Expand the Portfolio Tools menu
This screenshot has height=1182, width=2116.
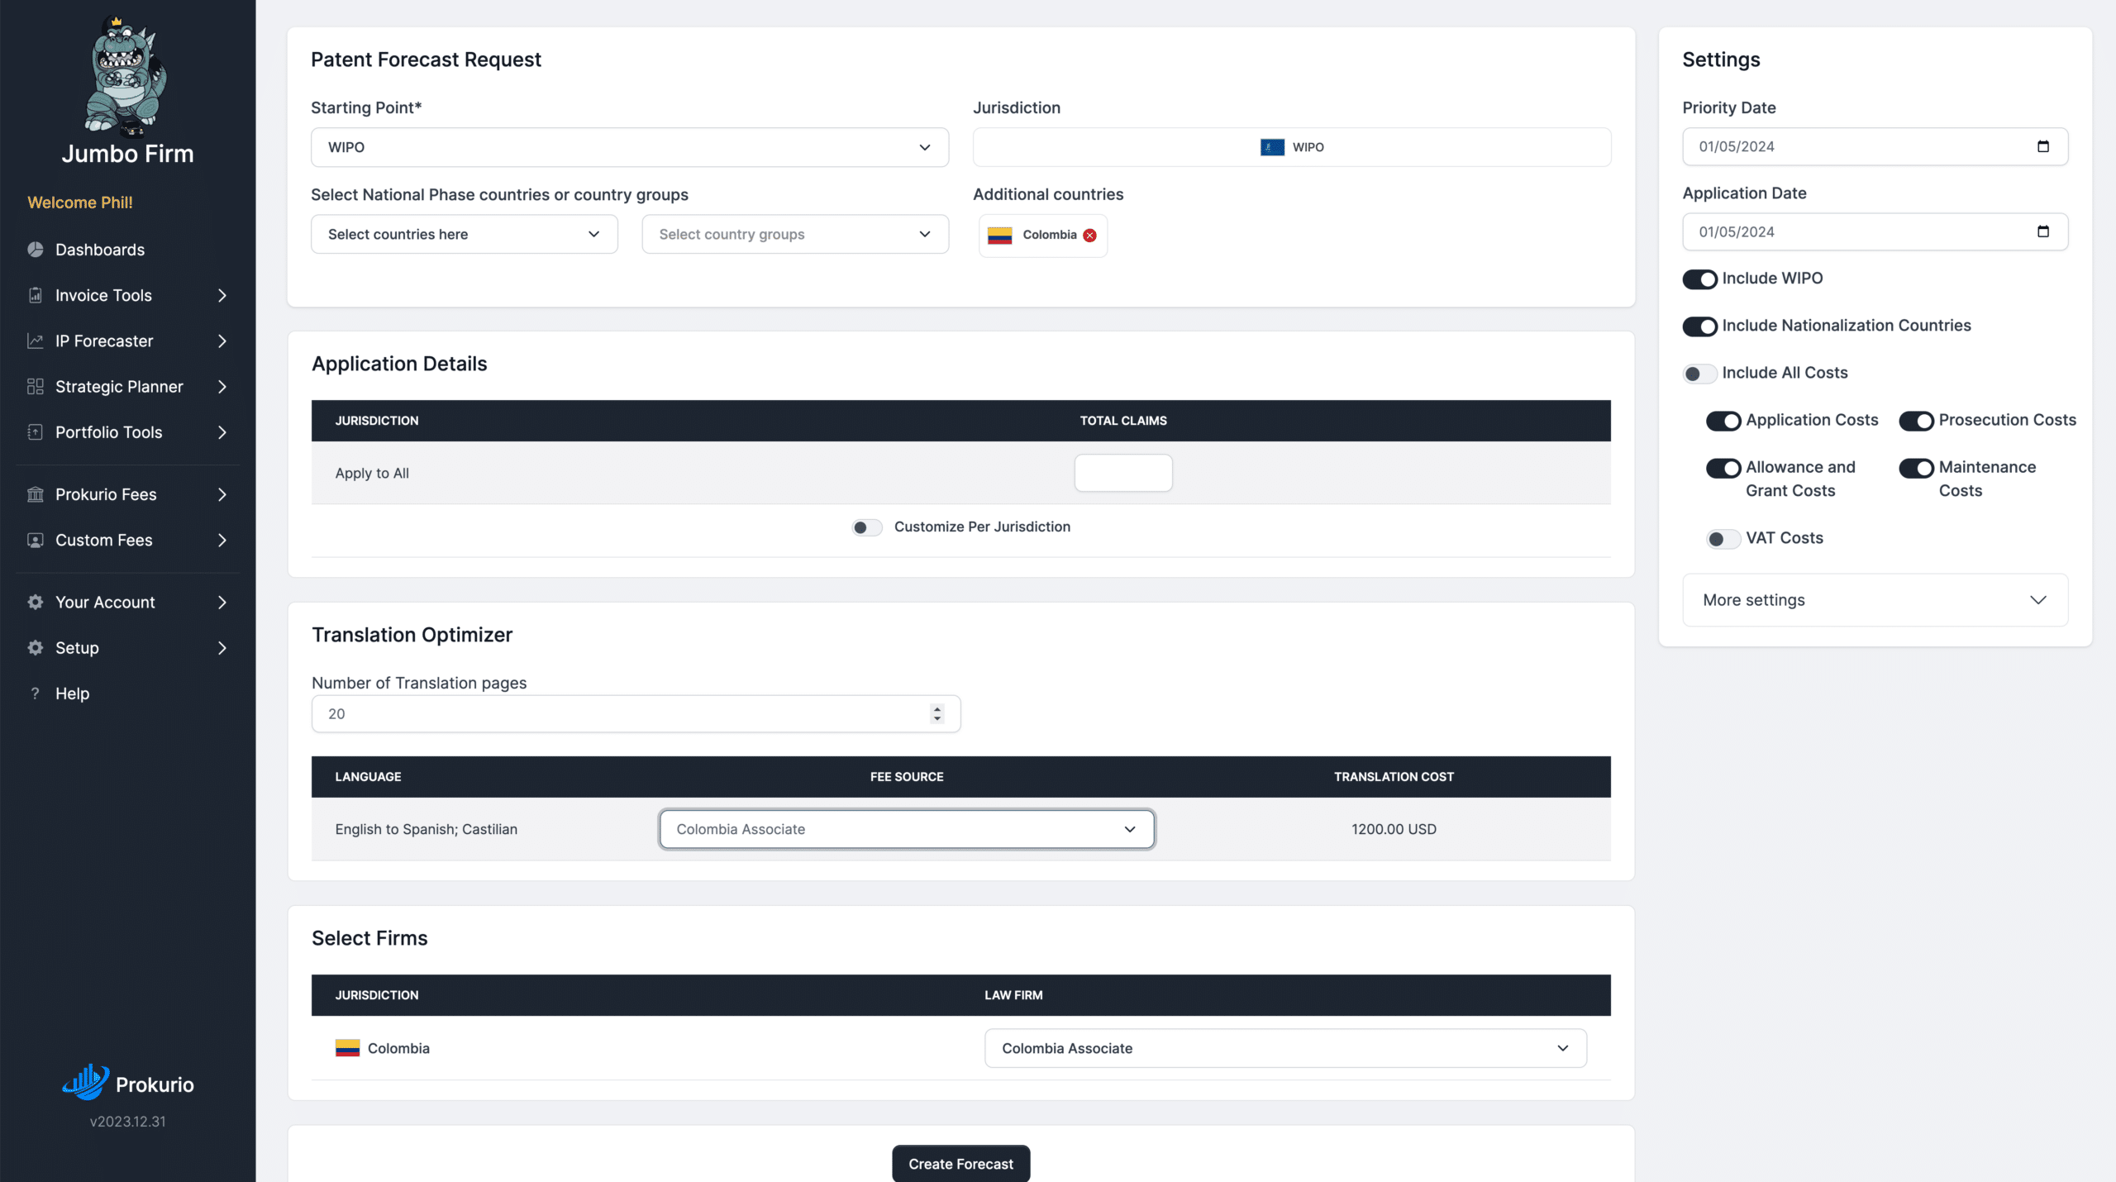click(x=128, y=432)
